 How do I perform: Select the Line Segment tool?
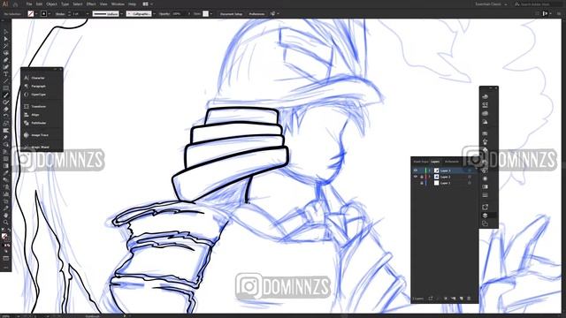tap(6, 80)
